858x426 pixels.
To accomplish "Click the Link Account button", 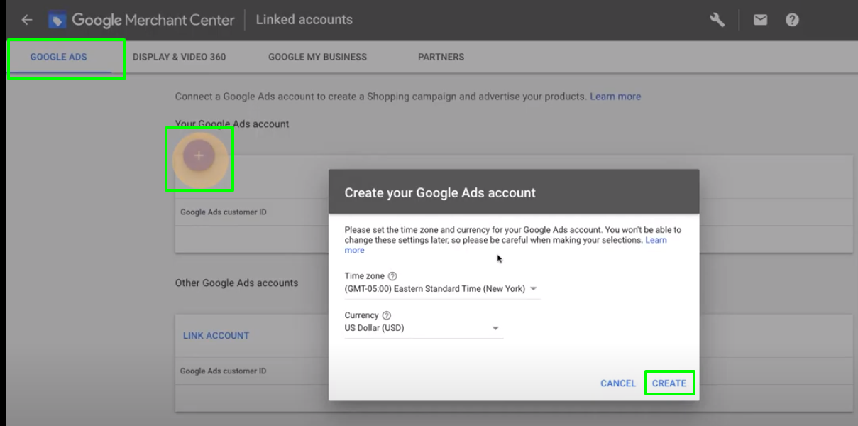I will coord(216,335).
